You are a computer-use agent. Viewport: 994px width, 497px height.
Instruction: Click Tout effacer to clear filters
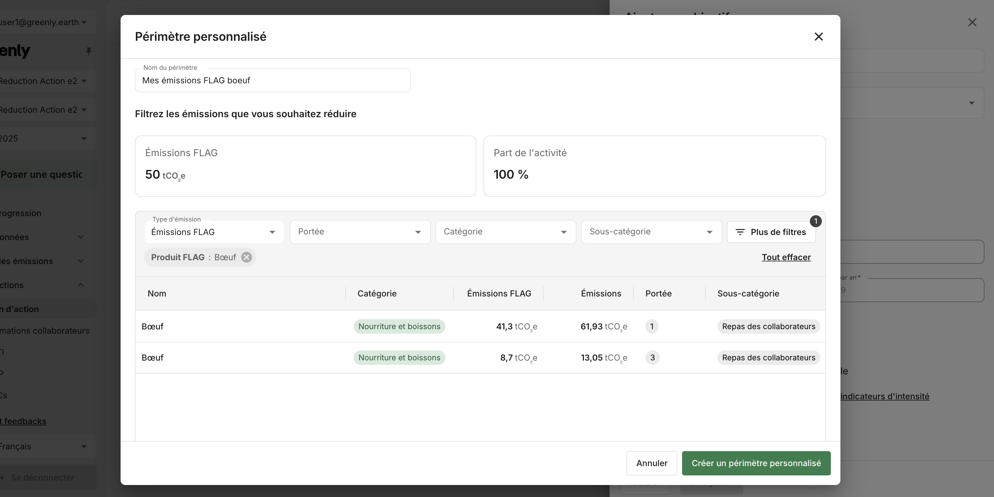(786, 257)
